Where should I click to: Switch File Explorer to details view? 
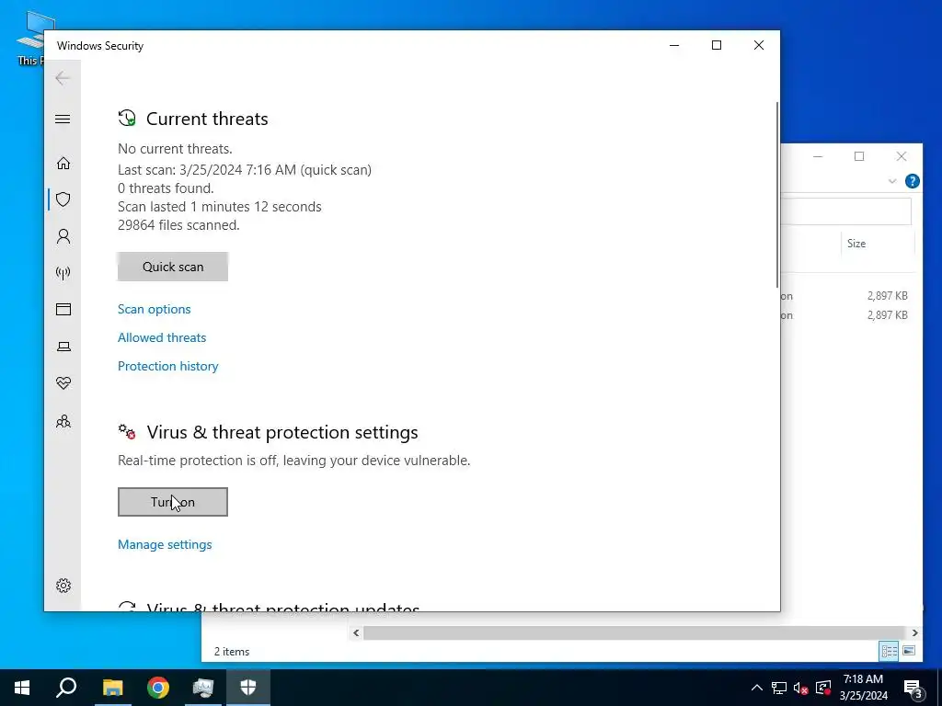pos(889,651)
